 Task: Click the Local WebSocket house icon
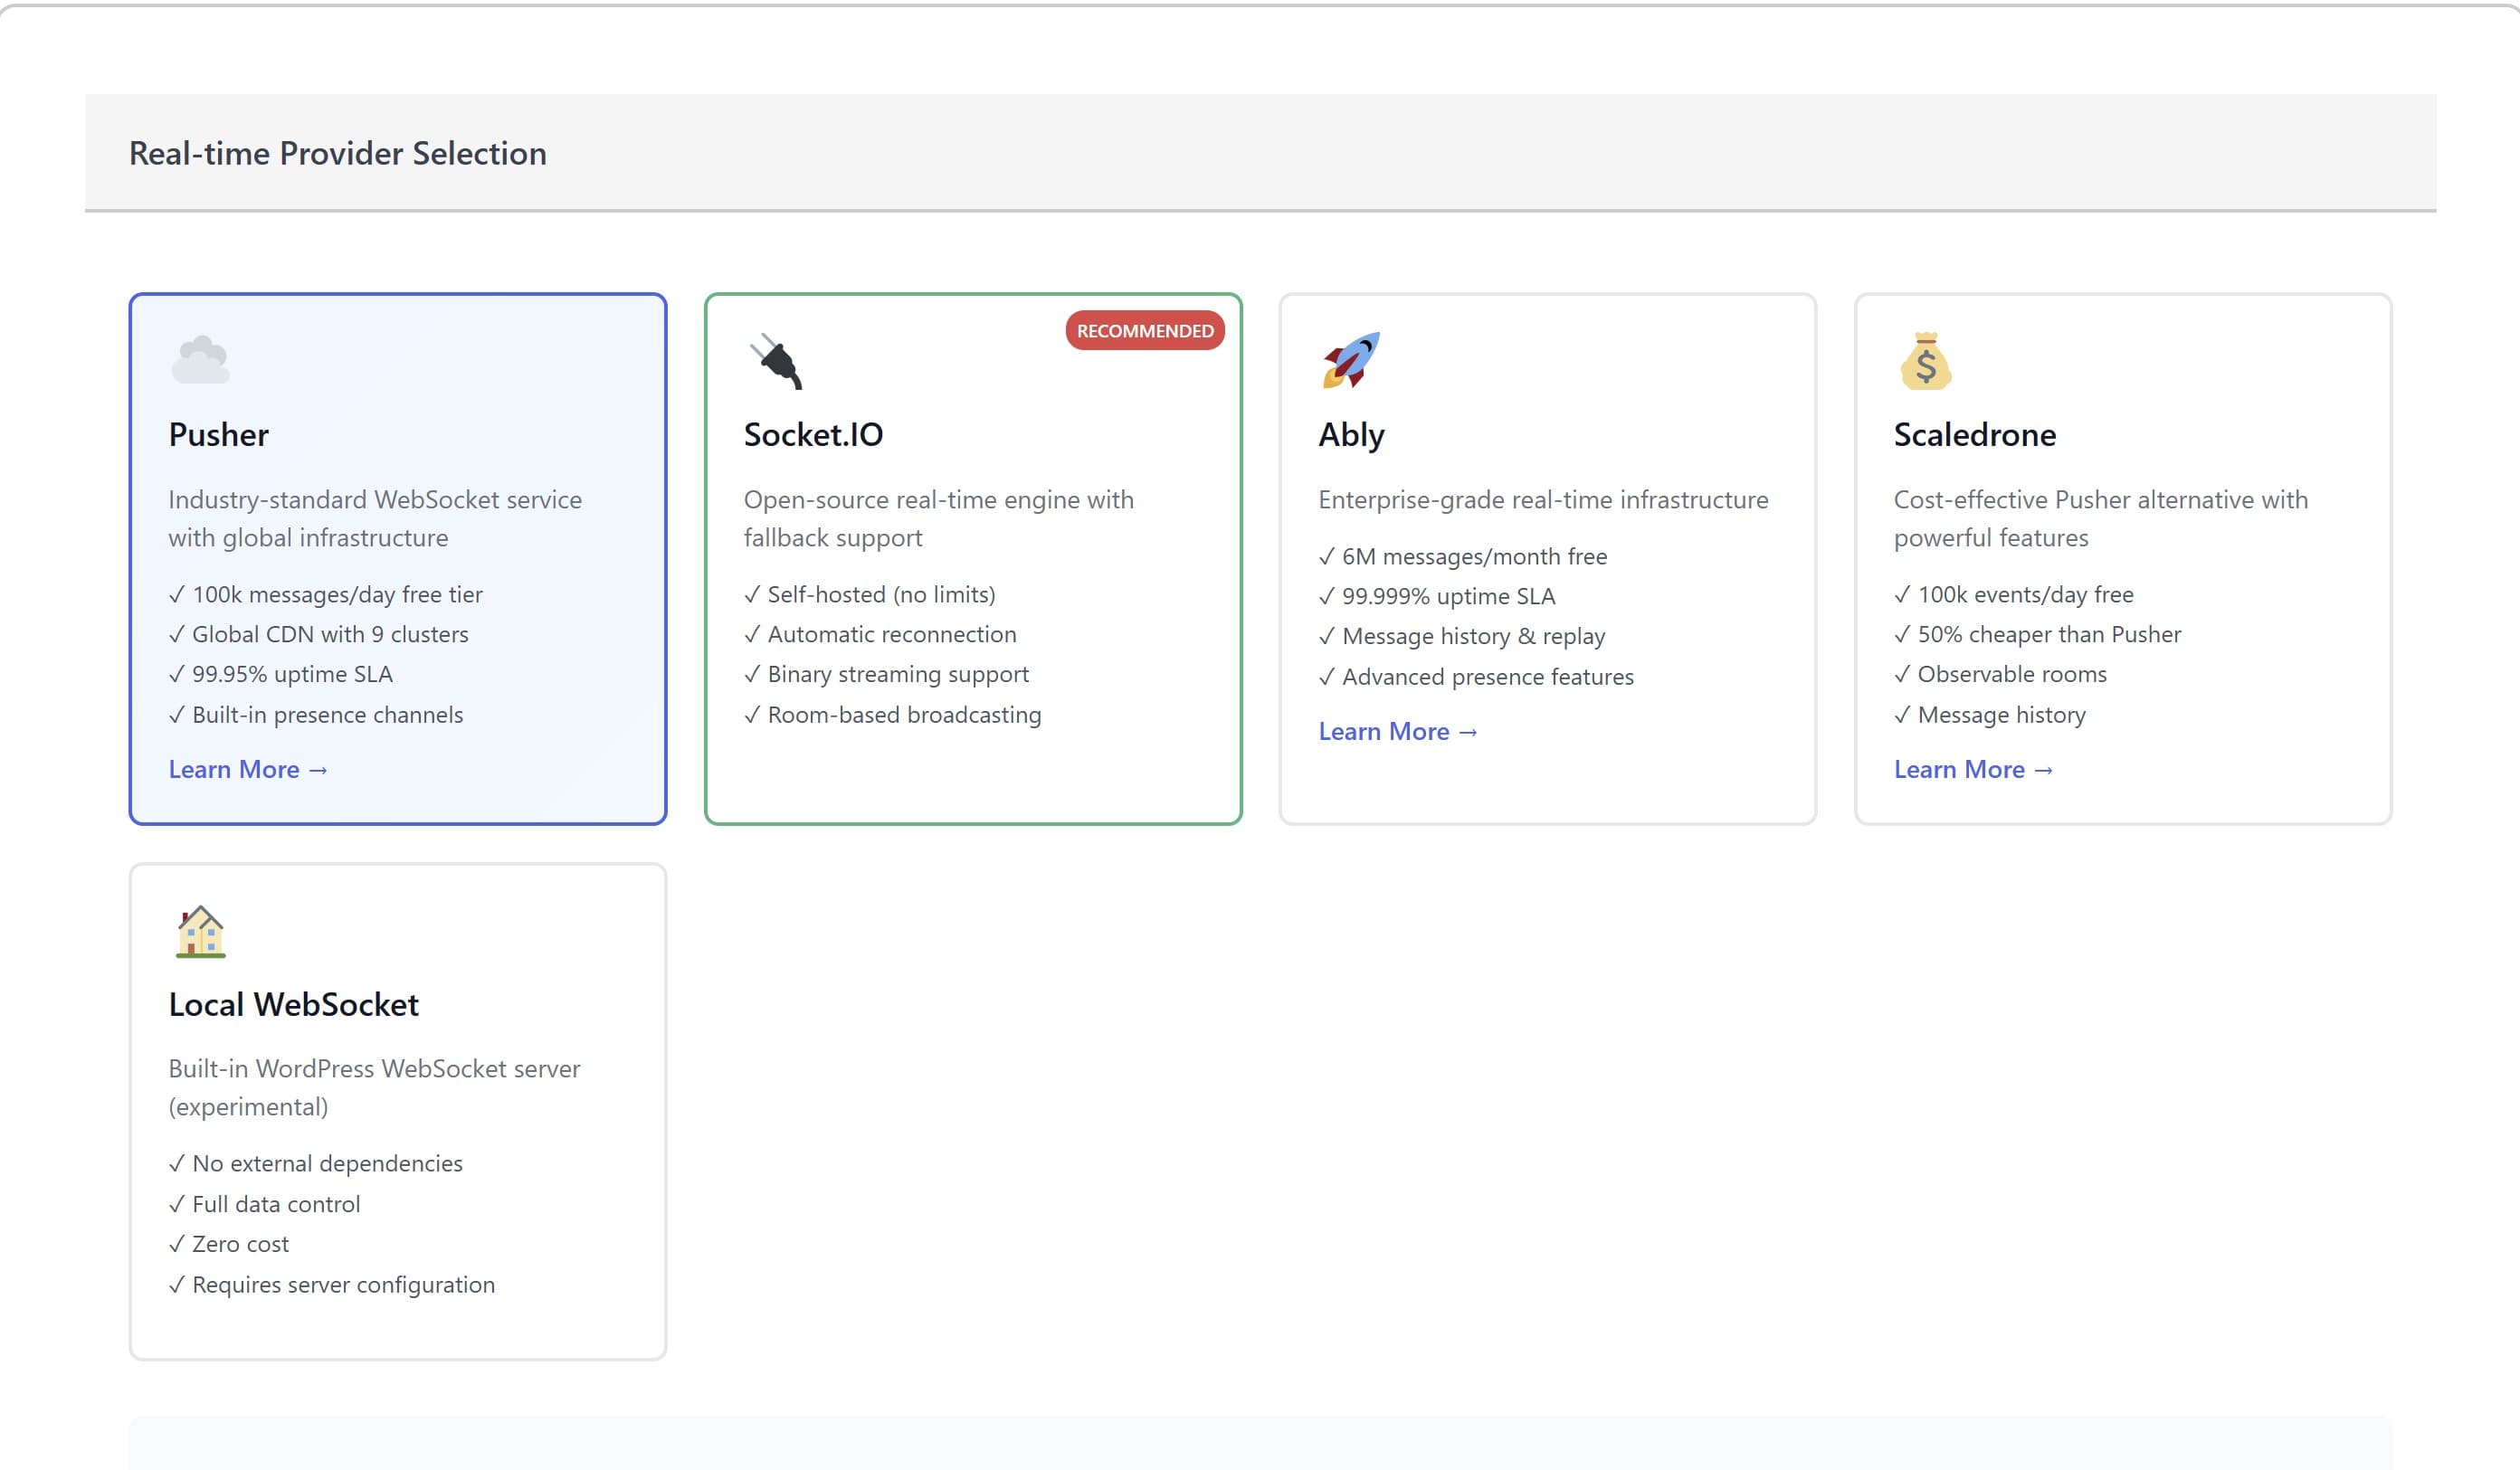199,932
